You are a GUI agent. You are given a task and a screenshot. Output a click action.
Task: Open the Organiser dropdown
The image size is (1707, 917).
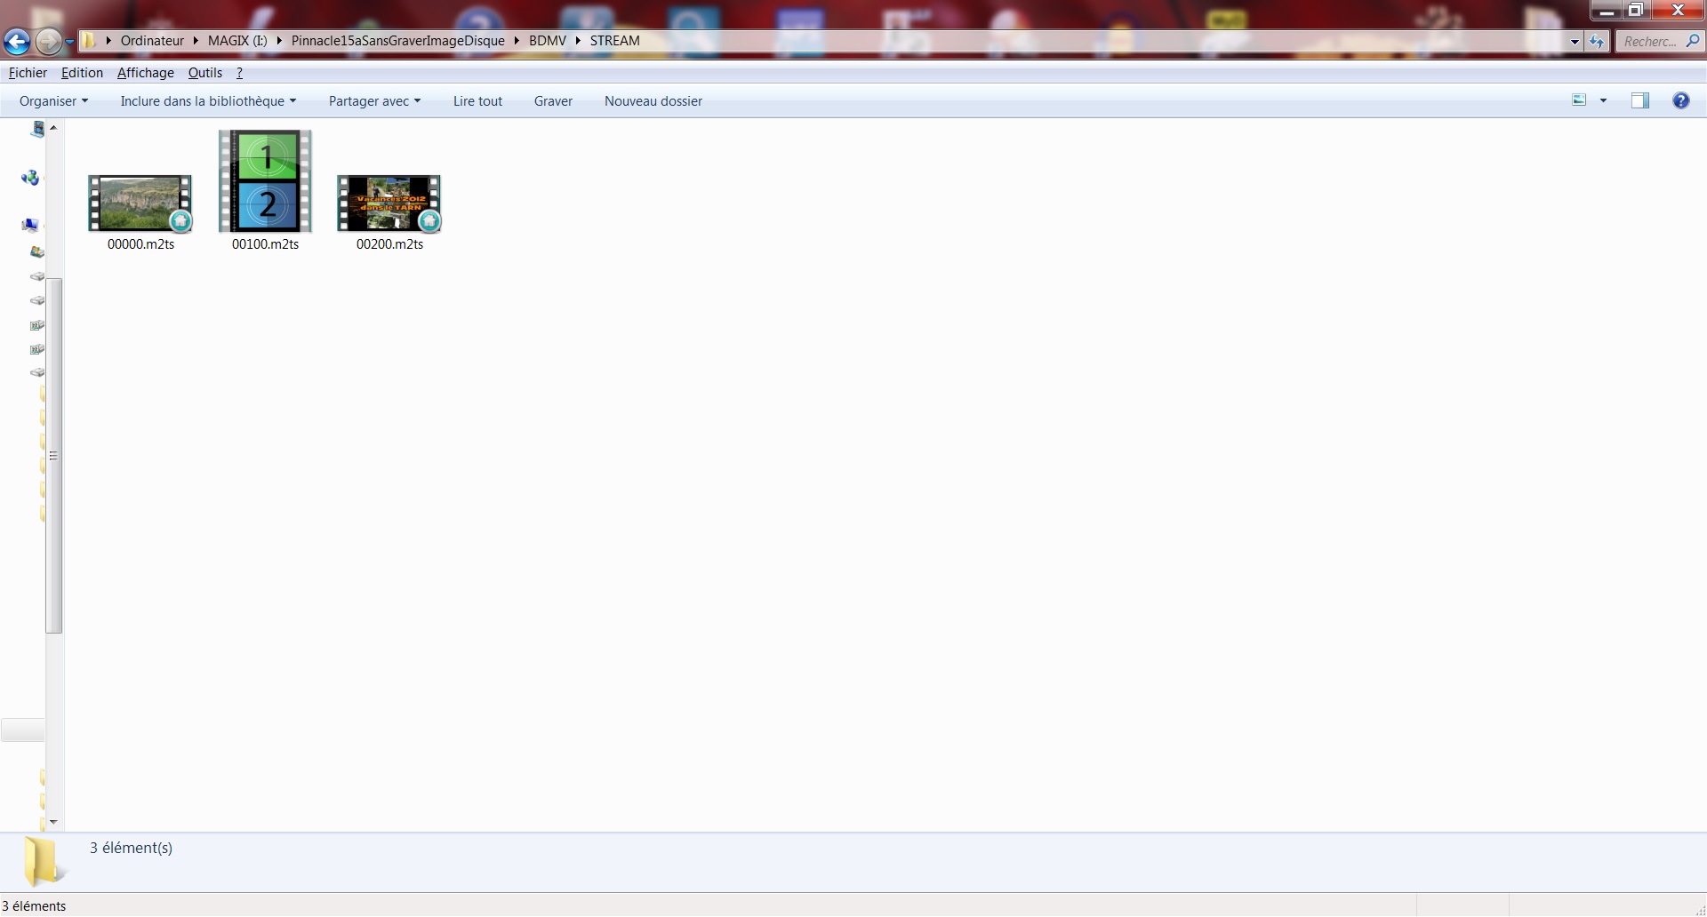pyautogui.click(x=53, y=101)
